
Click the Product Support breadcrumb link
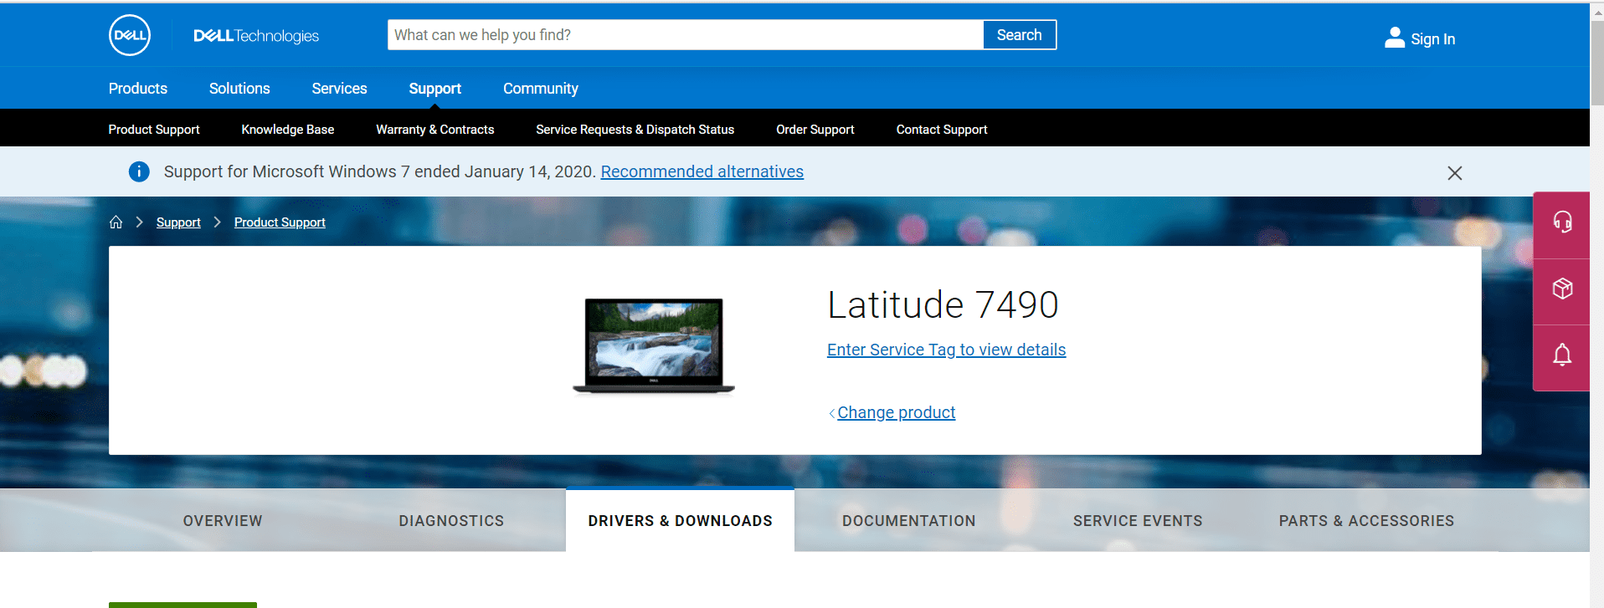tap(280, 222)
